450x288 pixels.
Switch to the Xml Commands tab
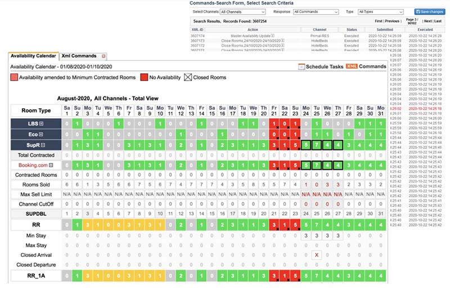pos(78,56)
